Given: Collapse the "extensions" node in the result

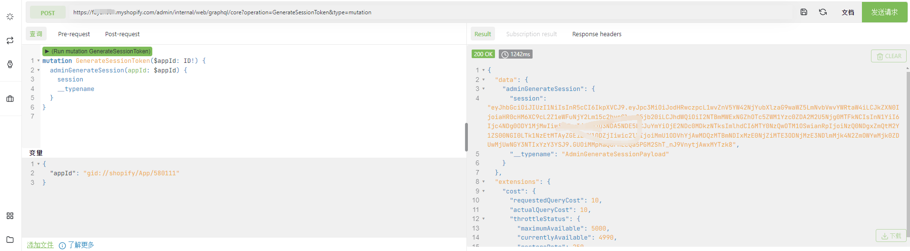Looking at the screenshot, I should click(x=484, y=182).
